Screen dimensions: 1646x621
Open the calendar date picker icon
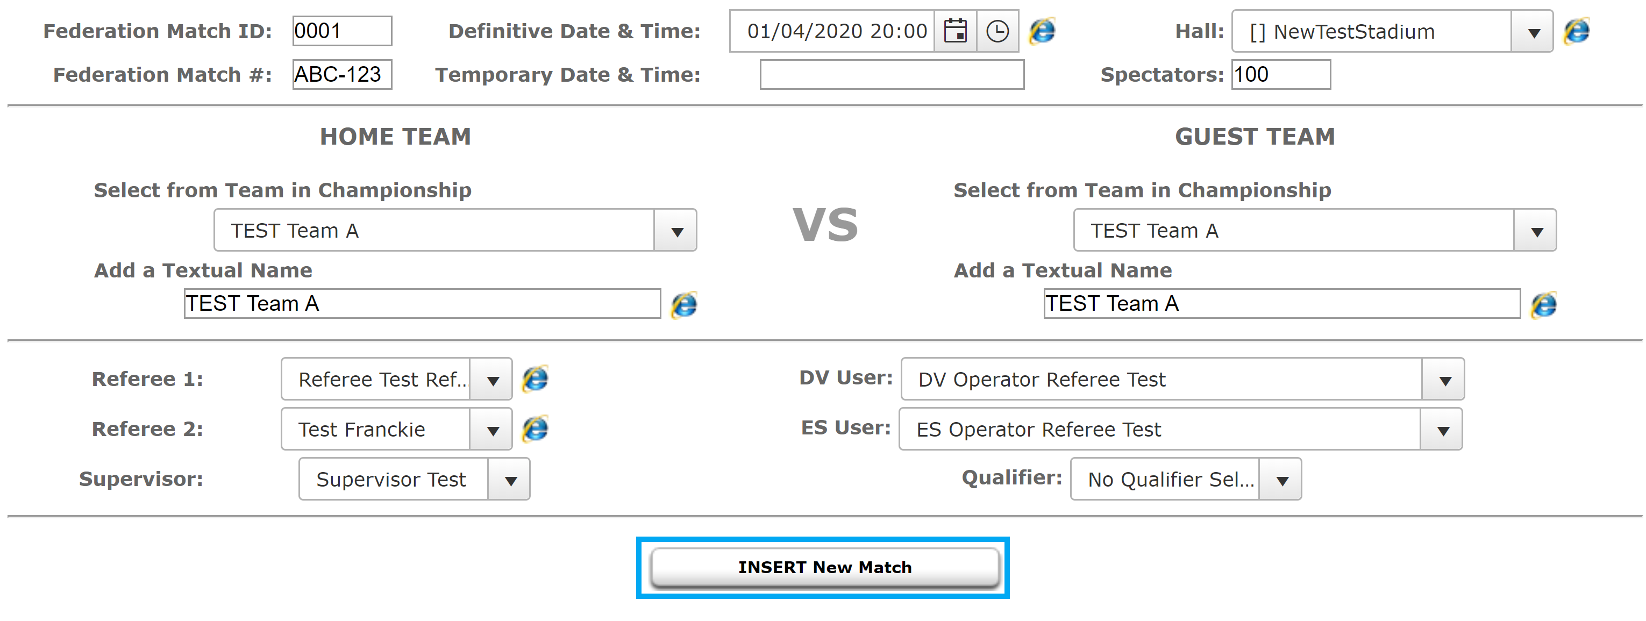click(x=955, y=31)
